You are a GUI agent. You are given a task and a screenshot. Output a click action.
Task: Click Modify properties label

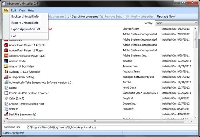click(142, 17)
